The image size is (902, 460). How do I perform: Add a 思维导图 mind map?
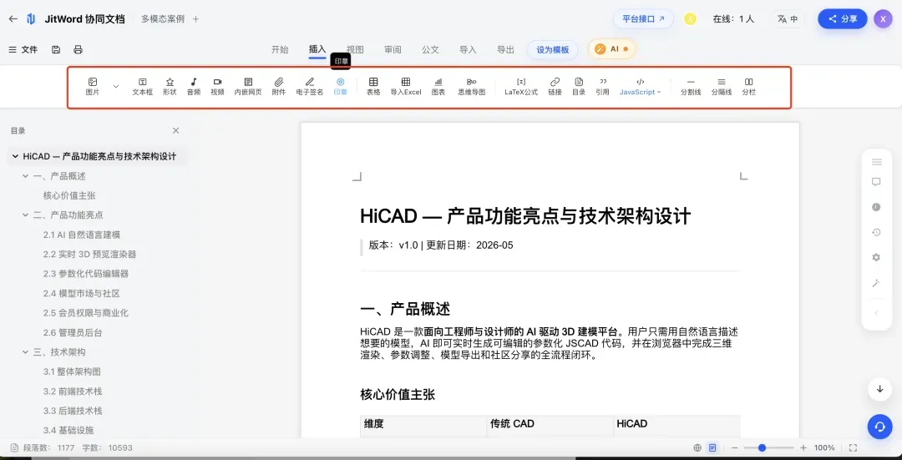pyautogui.click(x=472, y=86)
